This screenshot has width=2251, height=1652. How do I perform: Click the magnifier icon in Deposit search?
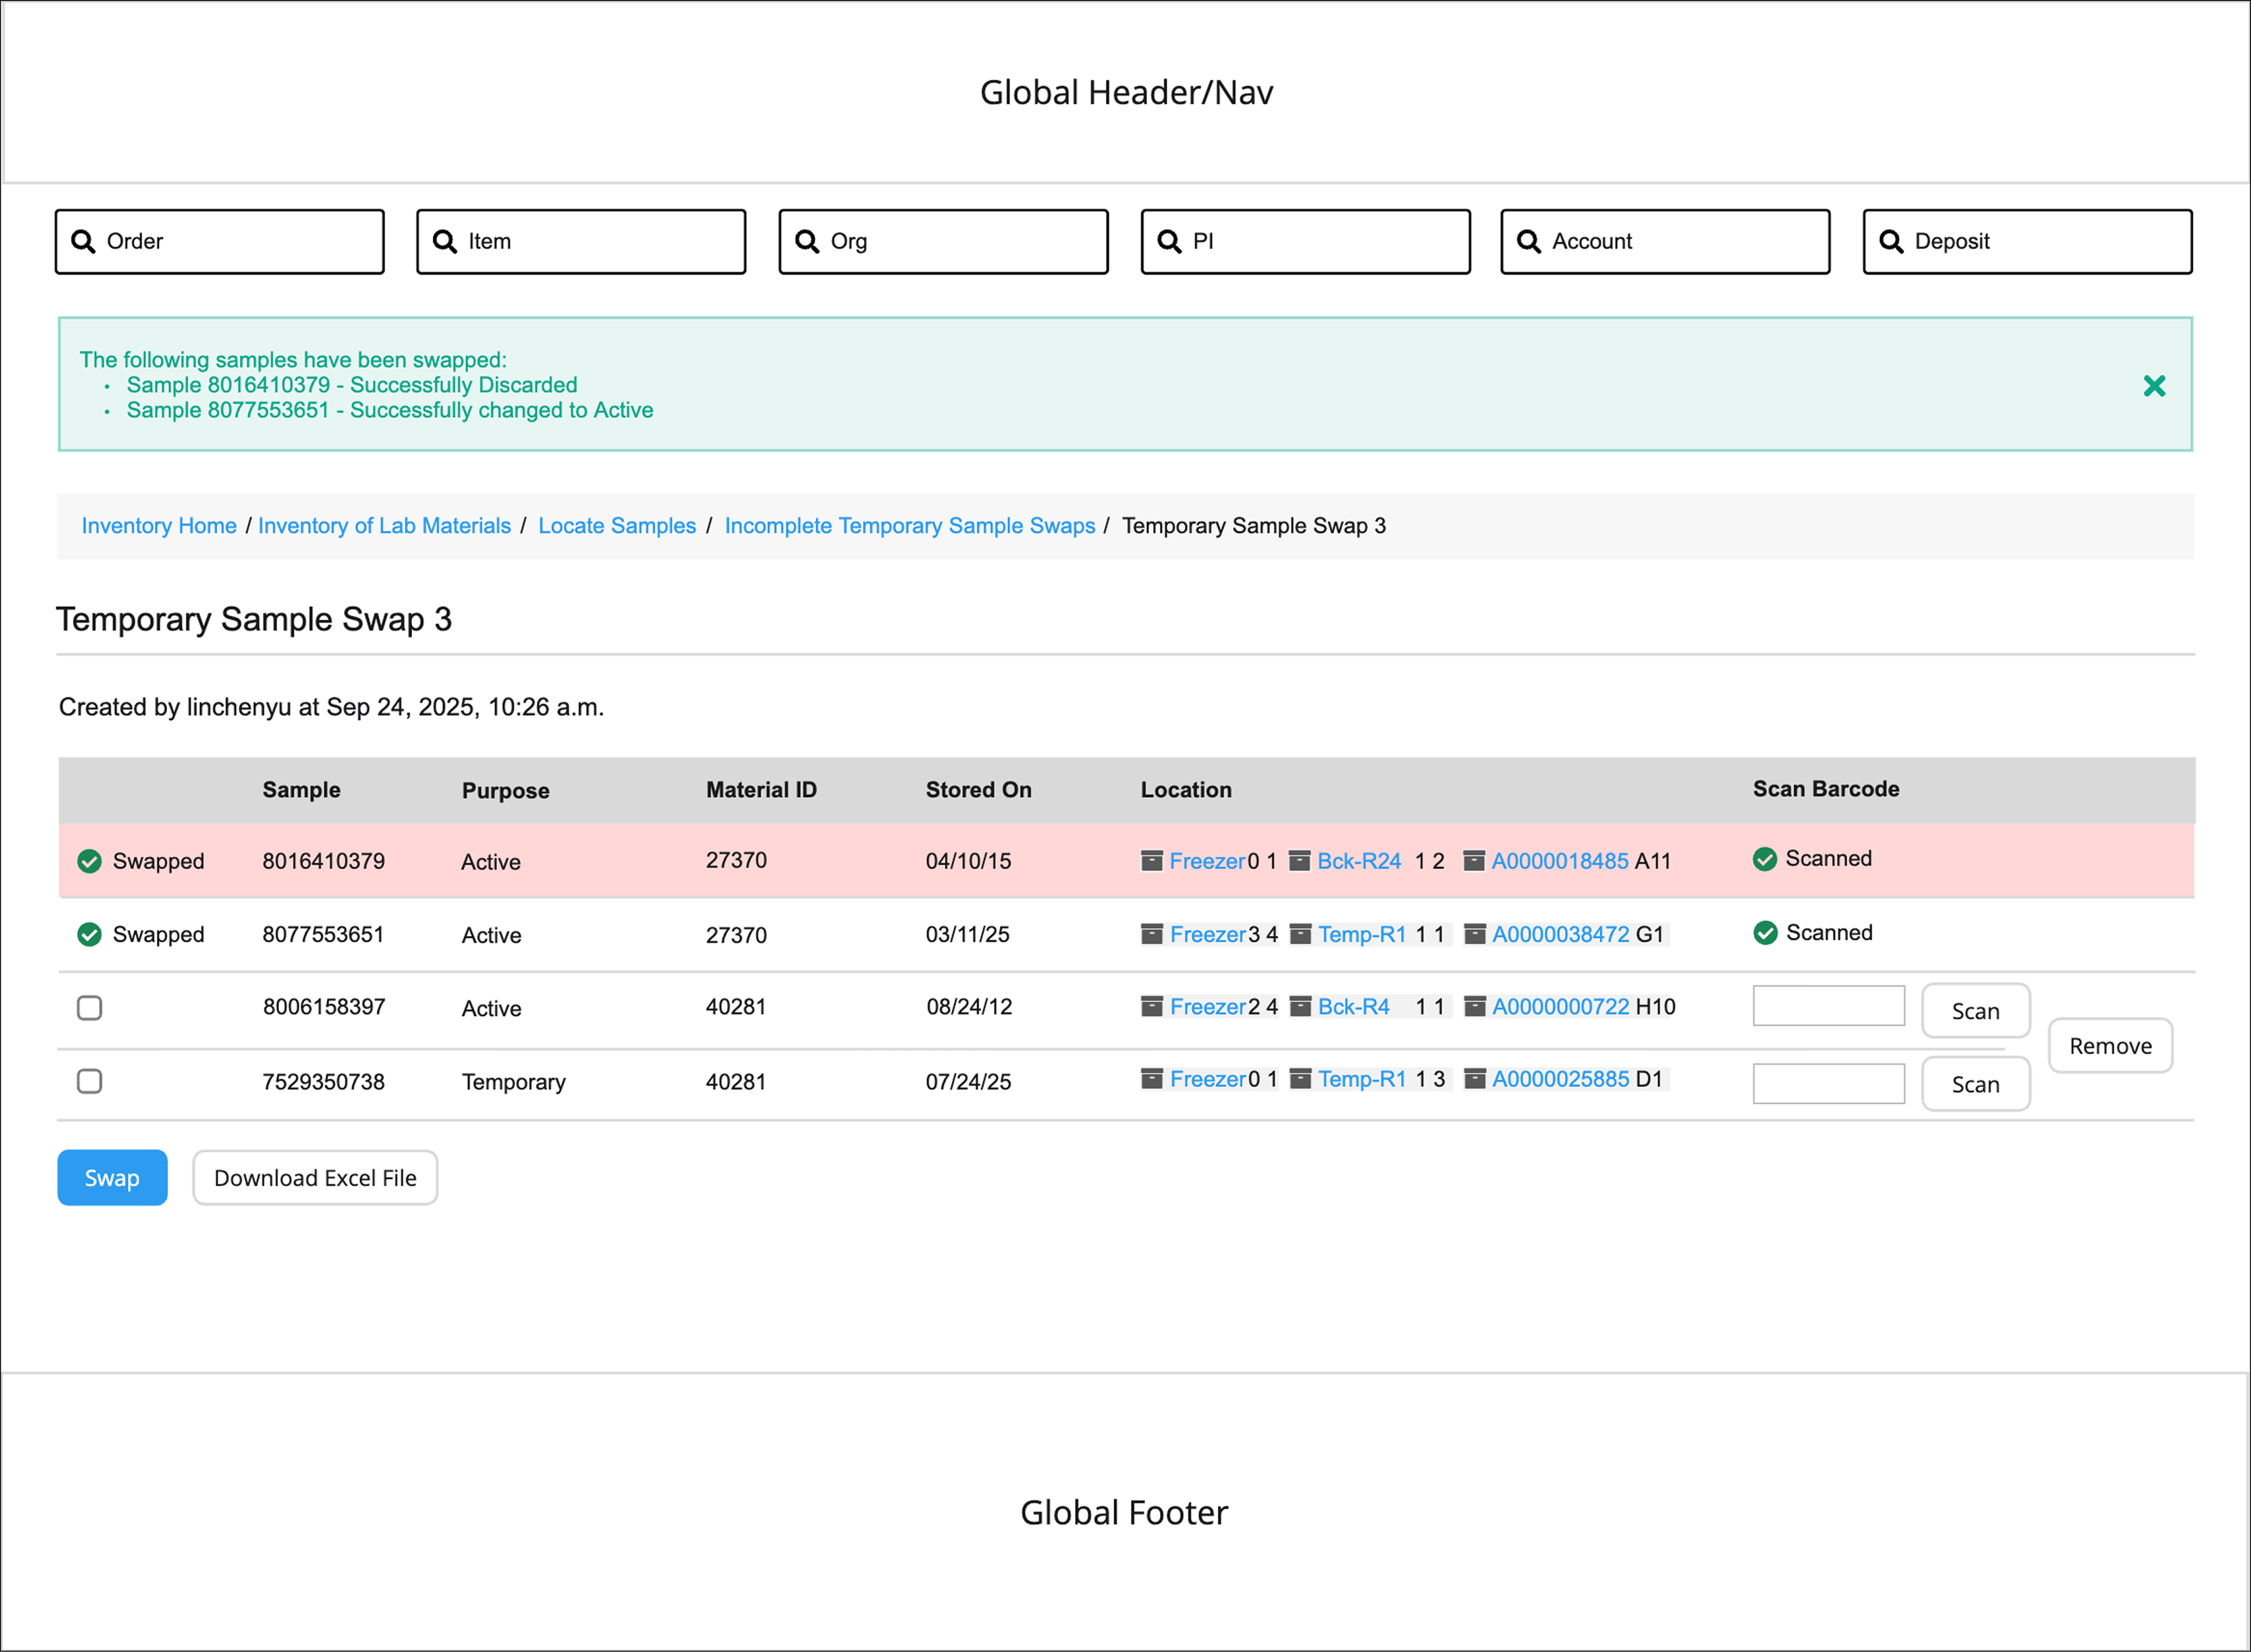(1890, 241)
